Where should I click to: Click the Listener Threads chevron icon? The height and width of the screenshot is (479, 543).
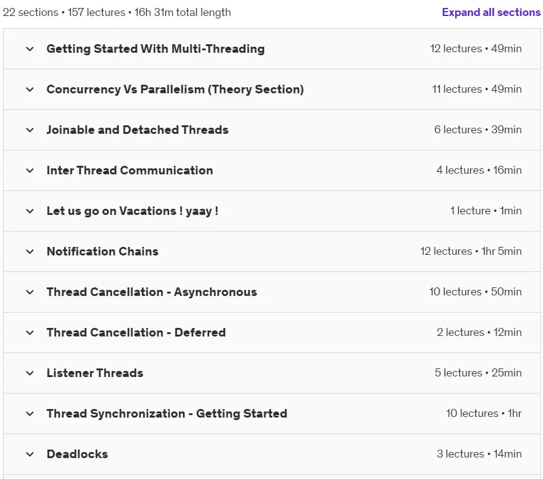coord(30,373)
